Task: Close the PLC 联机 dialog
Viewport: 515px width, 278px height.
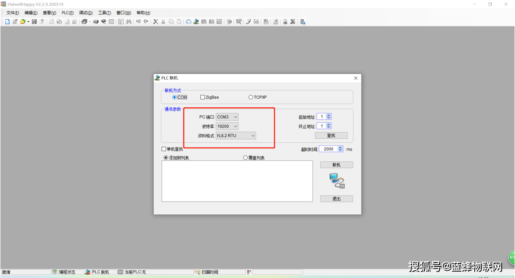Action: (x=355, y=78)
